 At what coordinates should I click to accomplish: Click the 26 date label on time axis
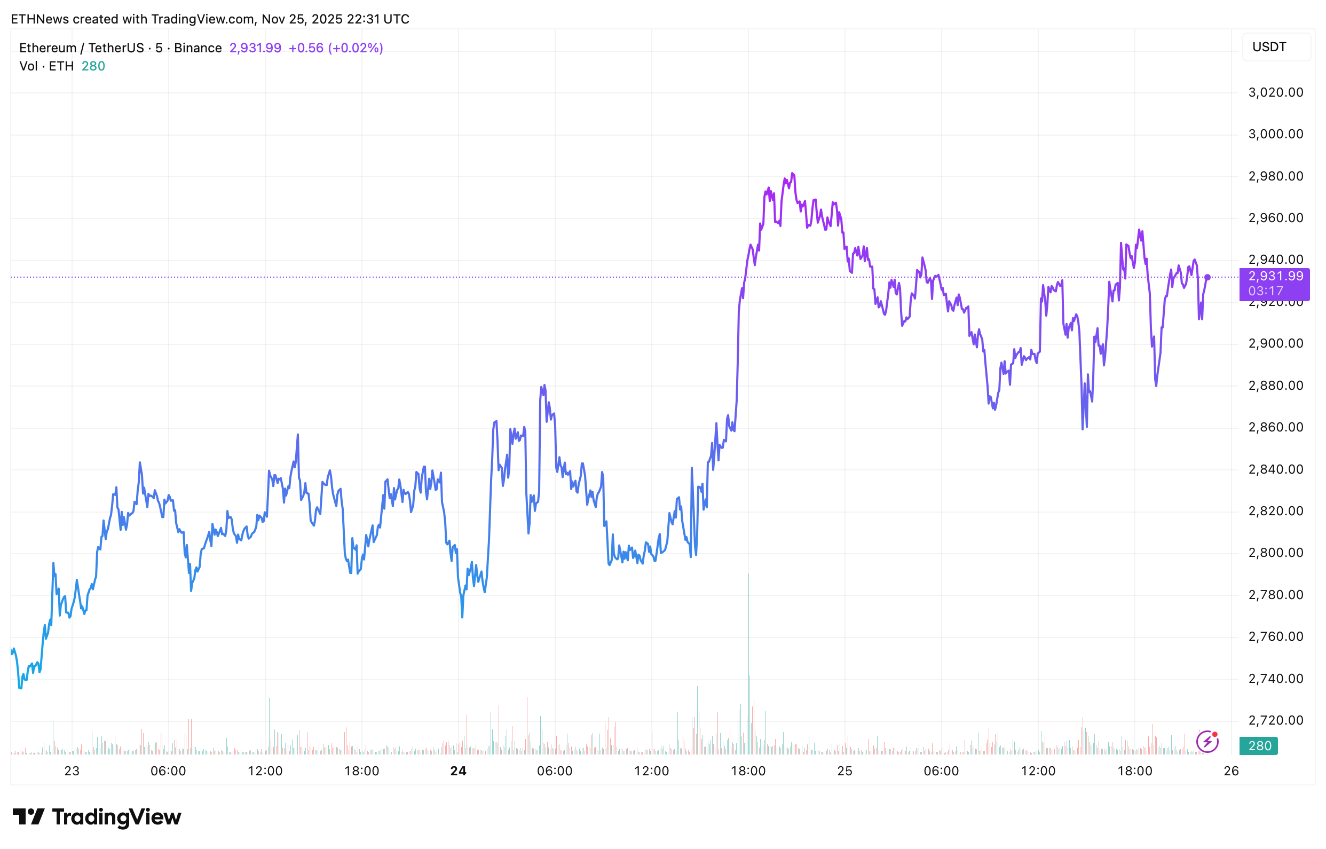click(x=1230, y=771)
